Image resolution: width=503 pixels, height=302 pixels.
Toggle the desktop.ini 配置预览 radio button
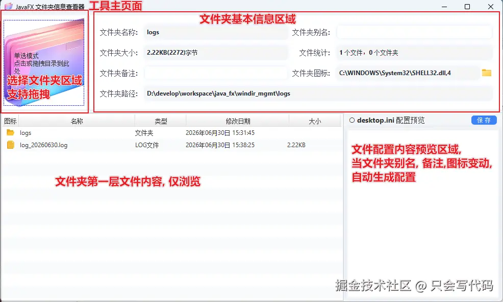(352, 120)
